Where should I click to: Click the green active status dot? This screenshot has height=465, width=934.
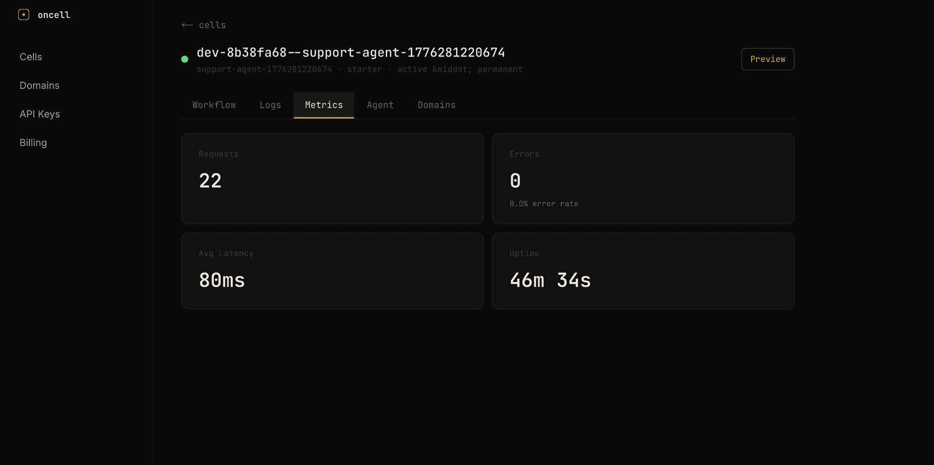[185, 59]
